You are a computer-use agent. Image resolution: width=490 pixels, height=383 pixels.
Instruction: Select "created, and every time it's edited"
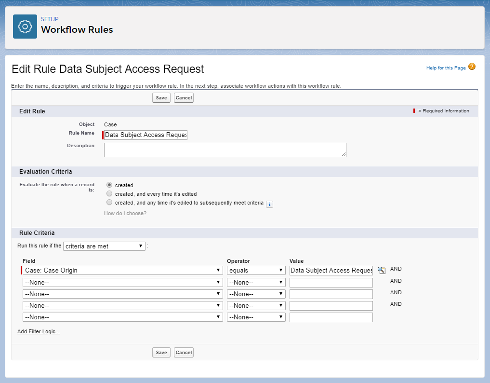point(109,193)
